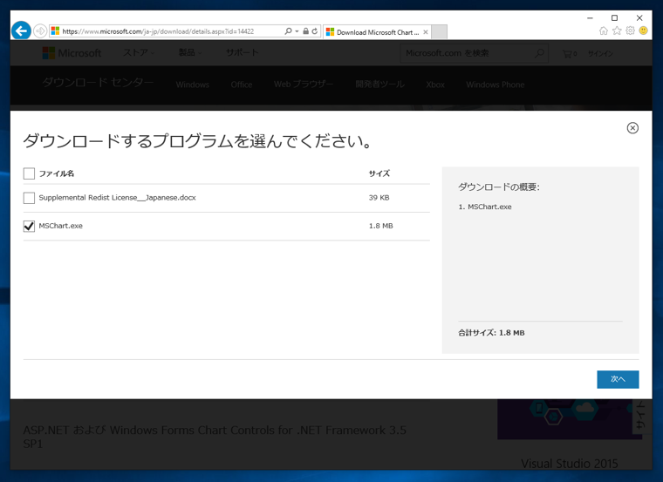Check Supplemental Redist License Japanese.docx
Viewport: 663px width, 482px height.
point(29,198)
